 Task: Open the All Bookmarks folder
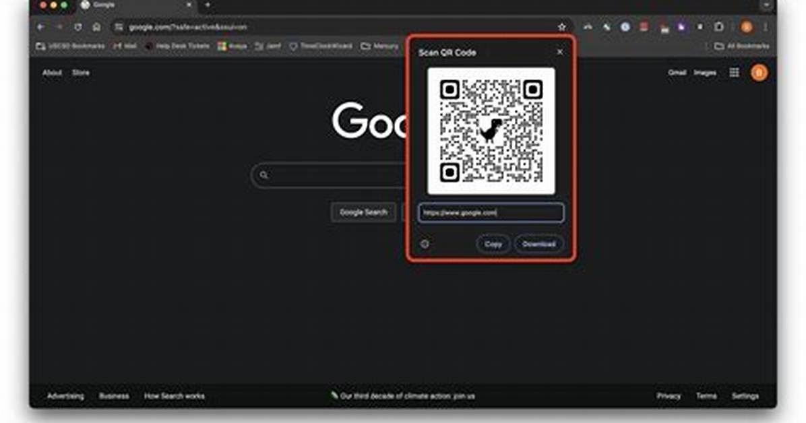coord(742,46)
